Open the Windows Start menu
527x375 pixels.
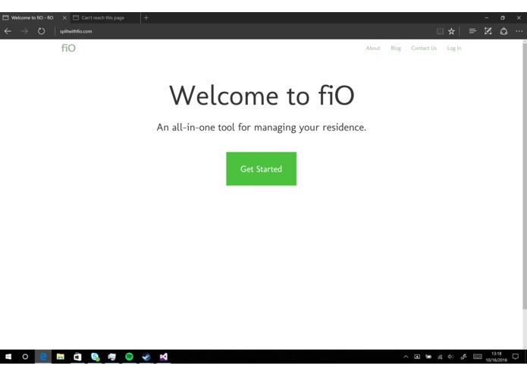click(x=8, y=357)
